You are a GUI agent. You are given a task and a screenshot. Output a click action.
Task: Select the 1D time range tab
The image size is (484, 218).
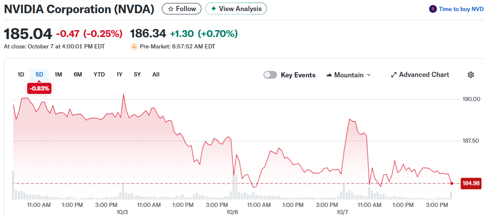[21, 74]
